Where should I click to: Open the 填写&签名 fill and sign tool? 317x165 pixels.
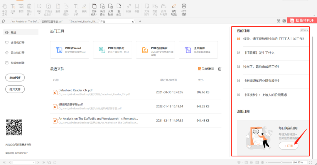(x=174, y=8)
